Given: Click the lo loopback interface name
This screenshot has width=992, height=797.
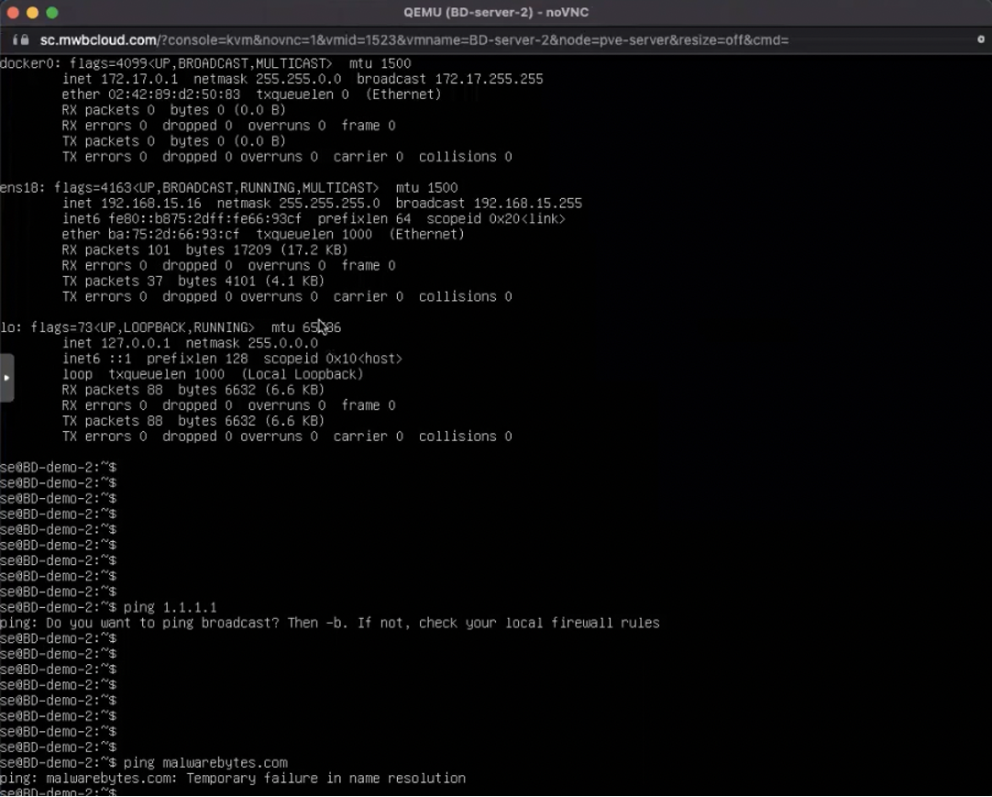Looking at the screenshot, I should (x=7, y=328).
